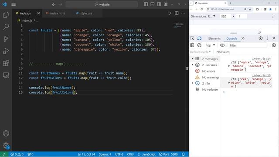This screenshot has width=279, height=157.
Task: Open browser extensions puzzle icon
Action: tap(257, 9)
